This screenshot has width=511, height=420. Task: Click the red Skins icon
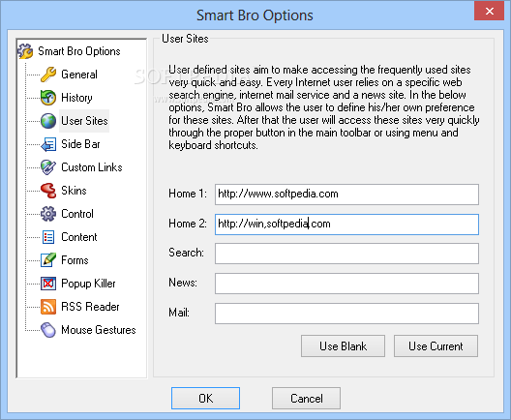[x=48, y=191]
